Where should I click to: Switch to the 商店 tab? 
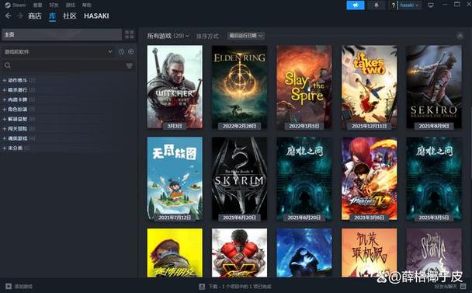pos(35,16)
